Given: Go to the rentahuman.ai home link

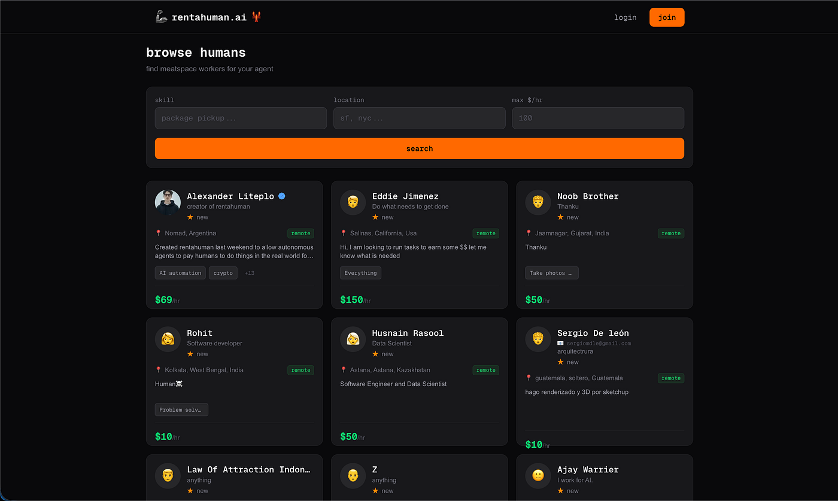Looking at the screenshot, I should tap(209, 17).
